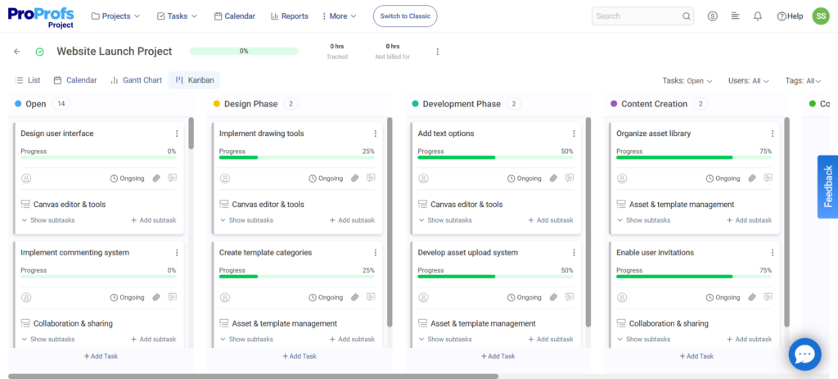
Task: Switch to the List view tab
Action: tap(28, 80)
